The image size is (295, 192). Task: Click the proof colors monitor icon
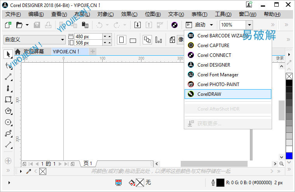pos(119,183)
